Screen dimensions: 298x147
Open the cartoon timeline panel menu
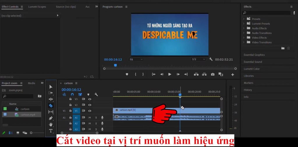click(x=76, y=83)
